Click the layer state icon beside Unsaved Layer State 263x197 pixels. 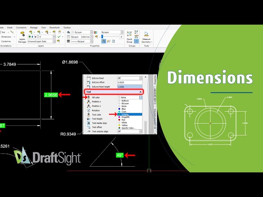(58, 41)
